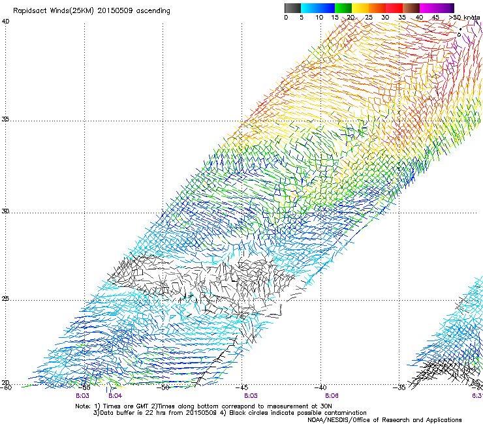Click the green 15-20 knots legend segment
The image size is (483, 424).
point(343,8)
